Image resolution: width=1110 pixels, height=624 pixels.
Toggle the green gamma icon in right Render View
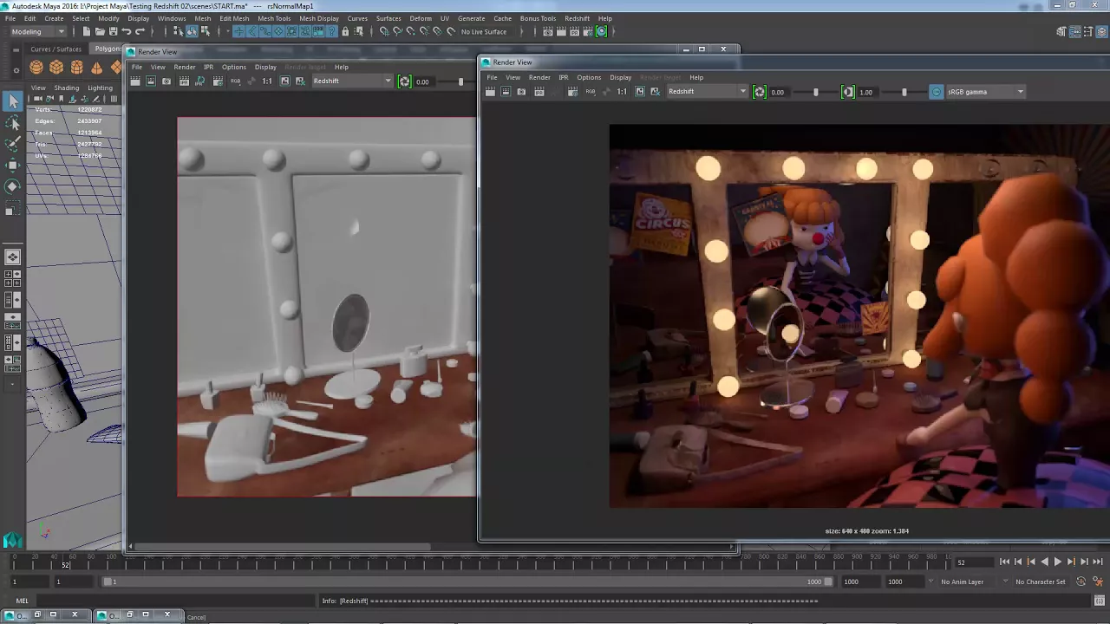click(x=848, y=92)
